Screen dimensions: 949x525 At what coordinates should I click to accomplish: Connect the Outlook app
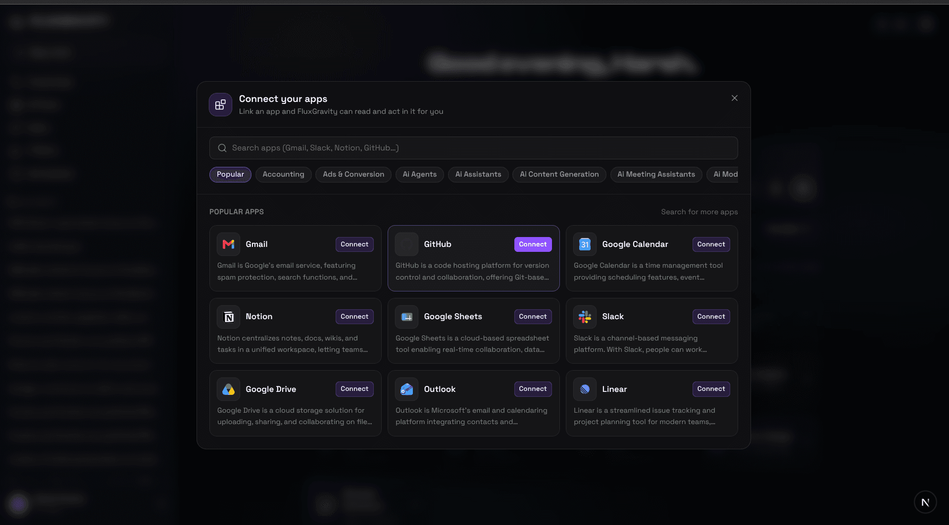coord(533,389)
